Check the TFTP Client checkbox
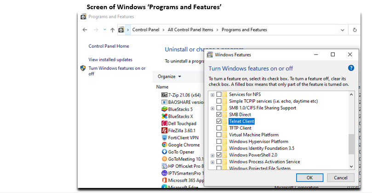Viewport: 372px width, 193px height. 219,128
